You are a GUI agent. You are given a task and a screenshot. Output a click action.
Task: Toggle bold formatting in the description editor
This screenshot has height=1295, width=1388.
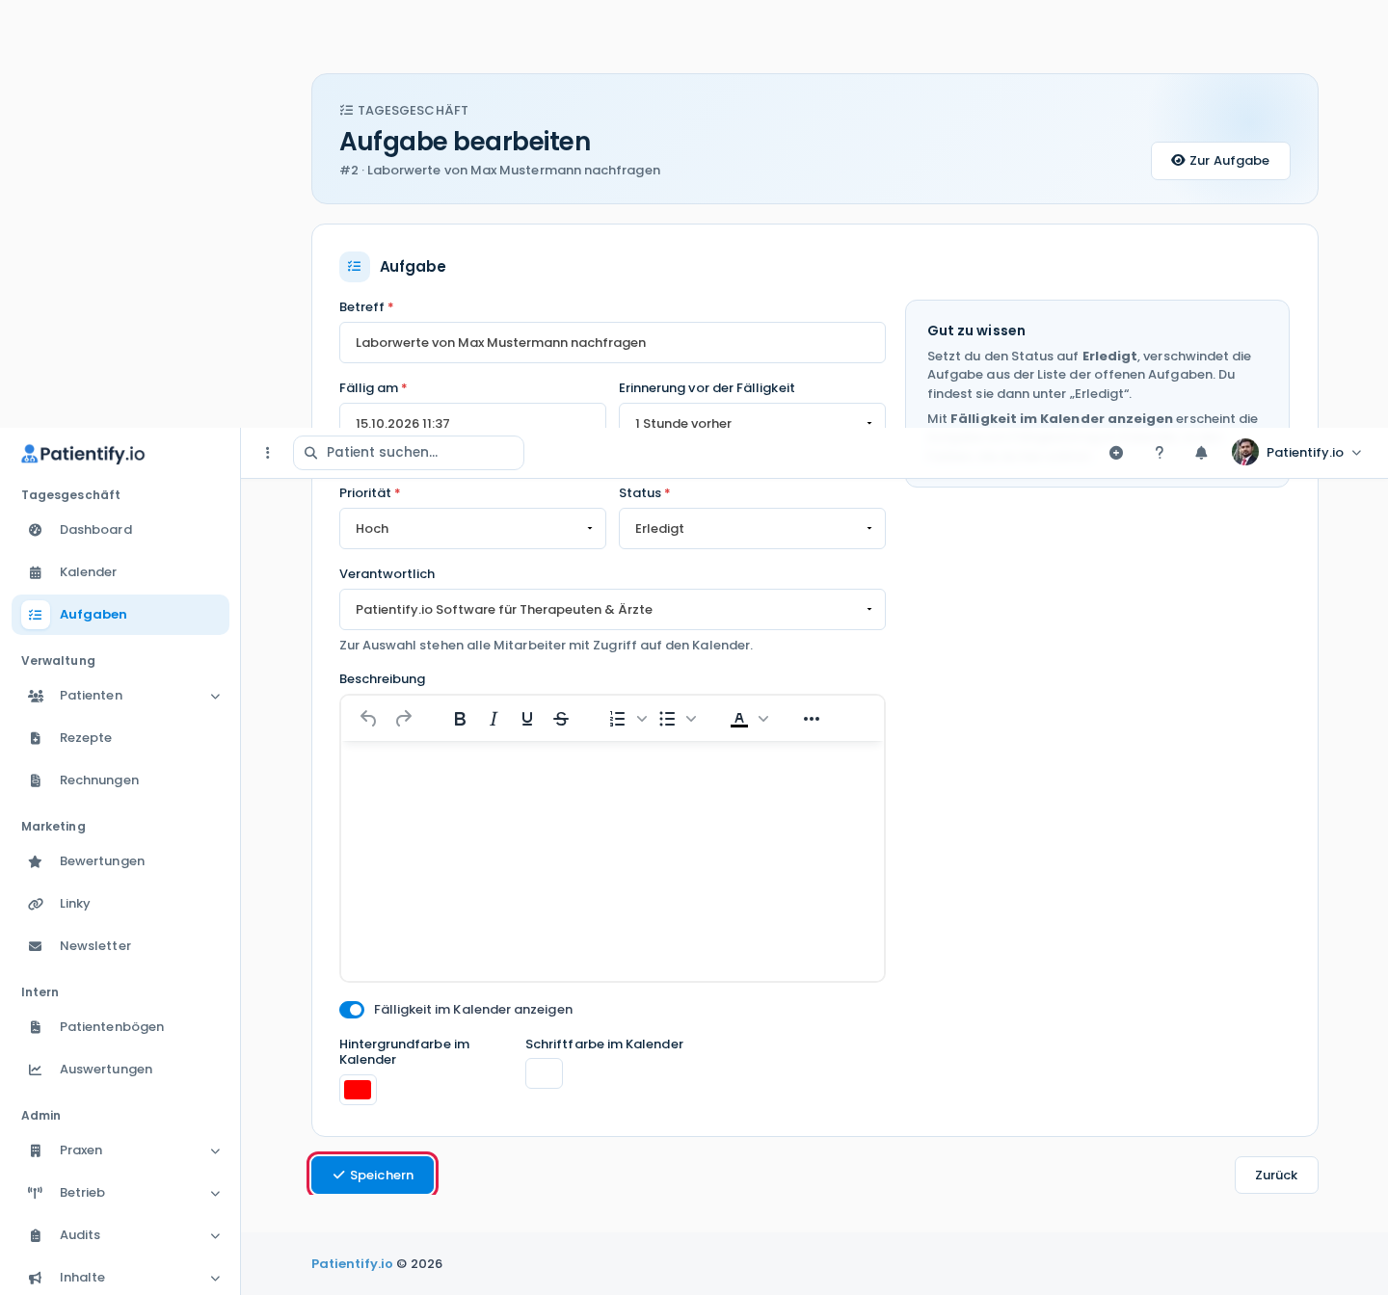[x=460, y=719]
